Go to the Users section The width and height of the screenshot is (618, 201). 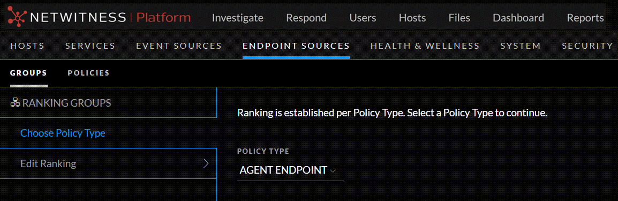(363, 18)
